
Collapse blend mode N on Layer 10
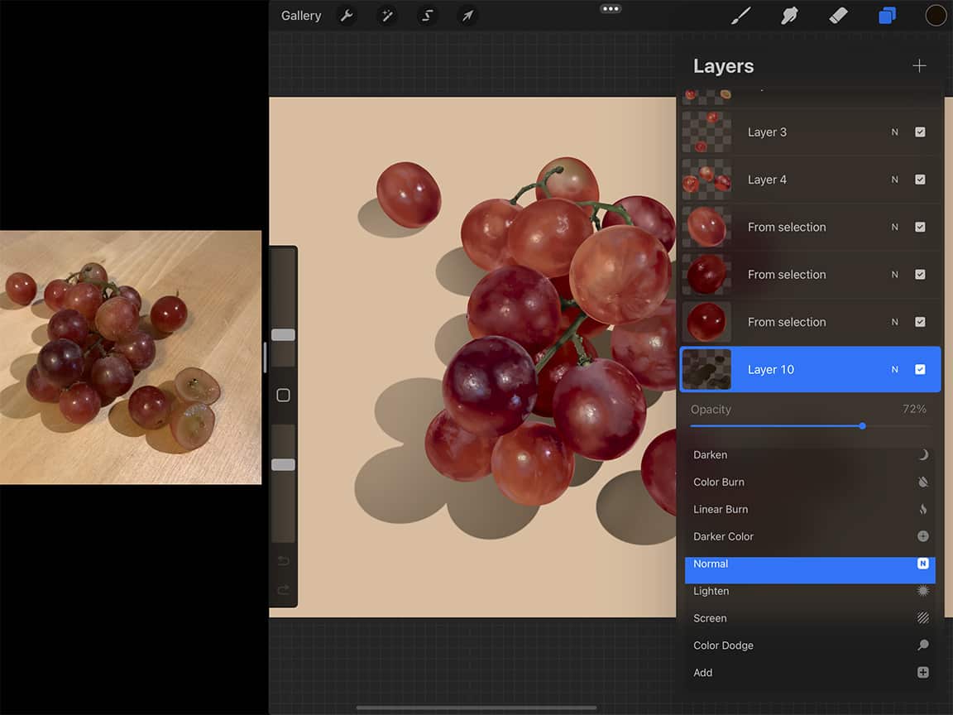point(894,370)
